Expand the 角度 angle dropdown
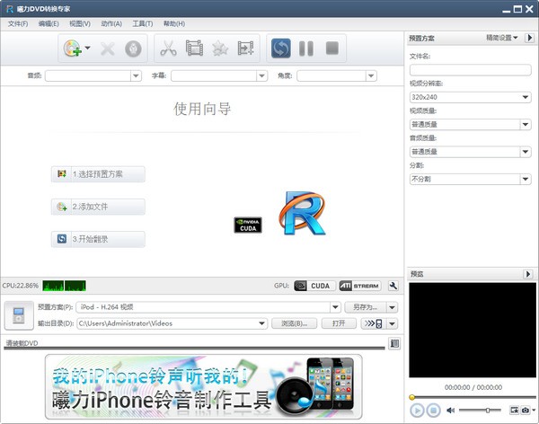The width and height of the screenshot is (539, 424). 371,75
